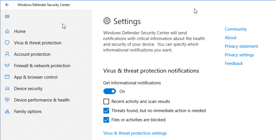The width and height of the screenshot is (276, 140).
Task: Click the Virus & threat protection shield icon
Action: point(7,43)
